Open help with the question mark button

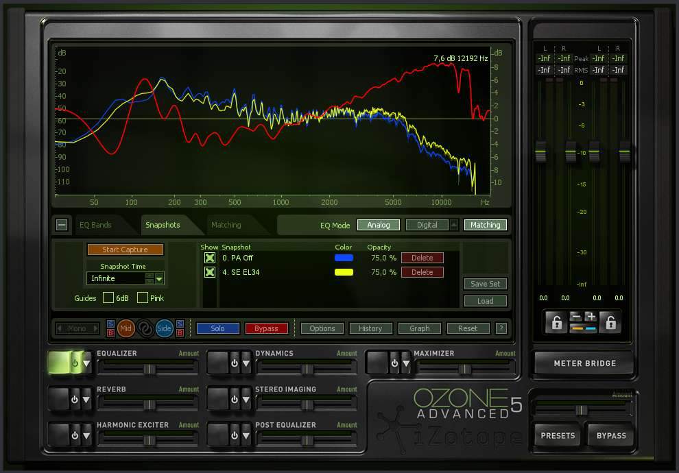(x=501, y=328)
